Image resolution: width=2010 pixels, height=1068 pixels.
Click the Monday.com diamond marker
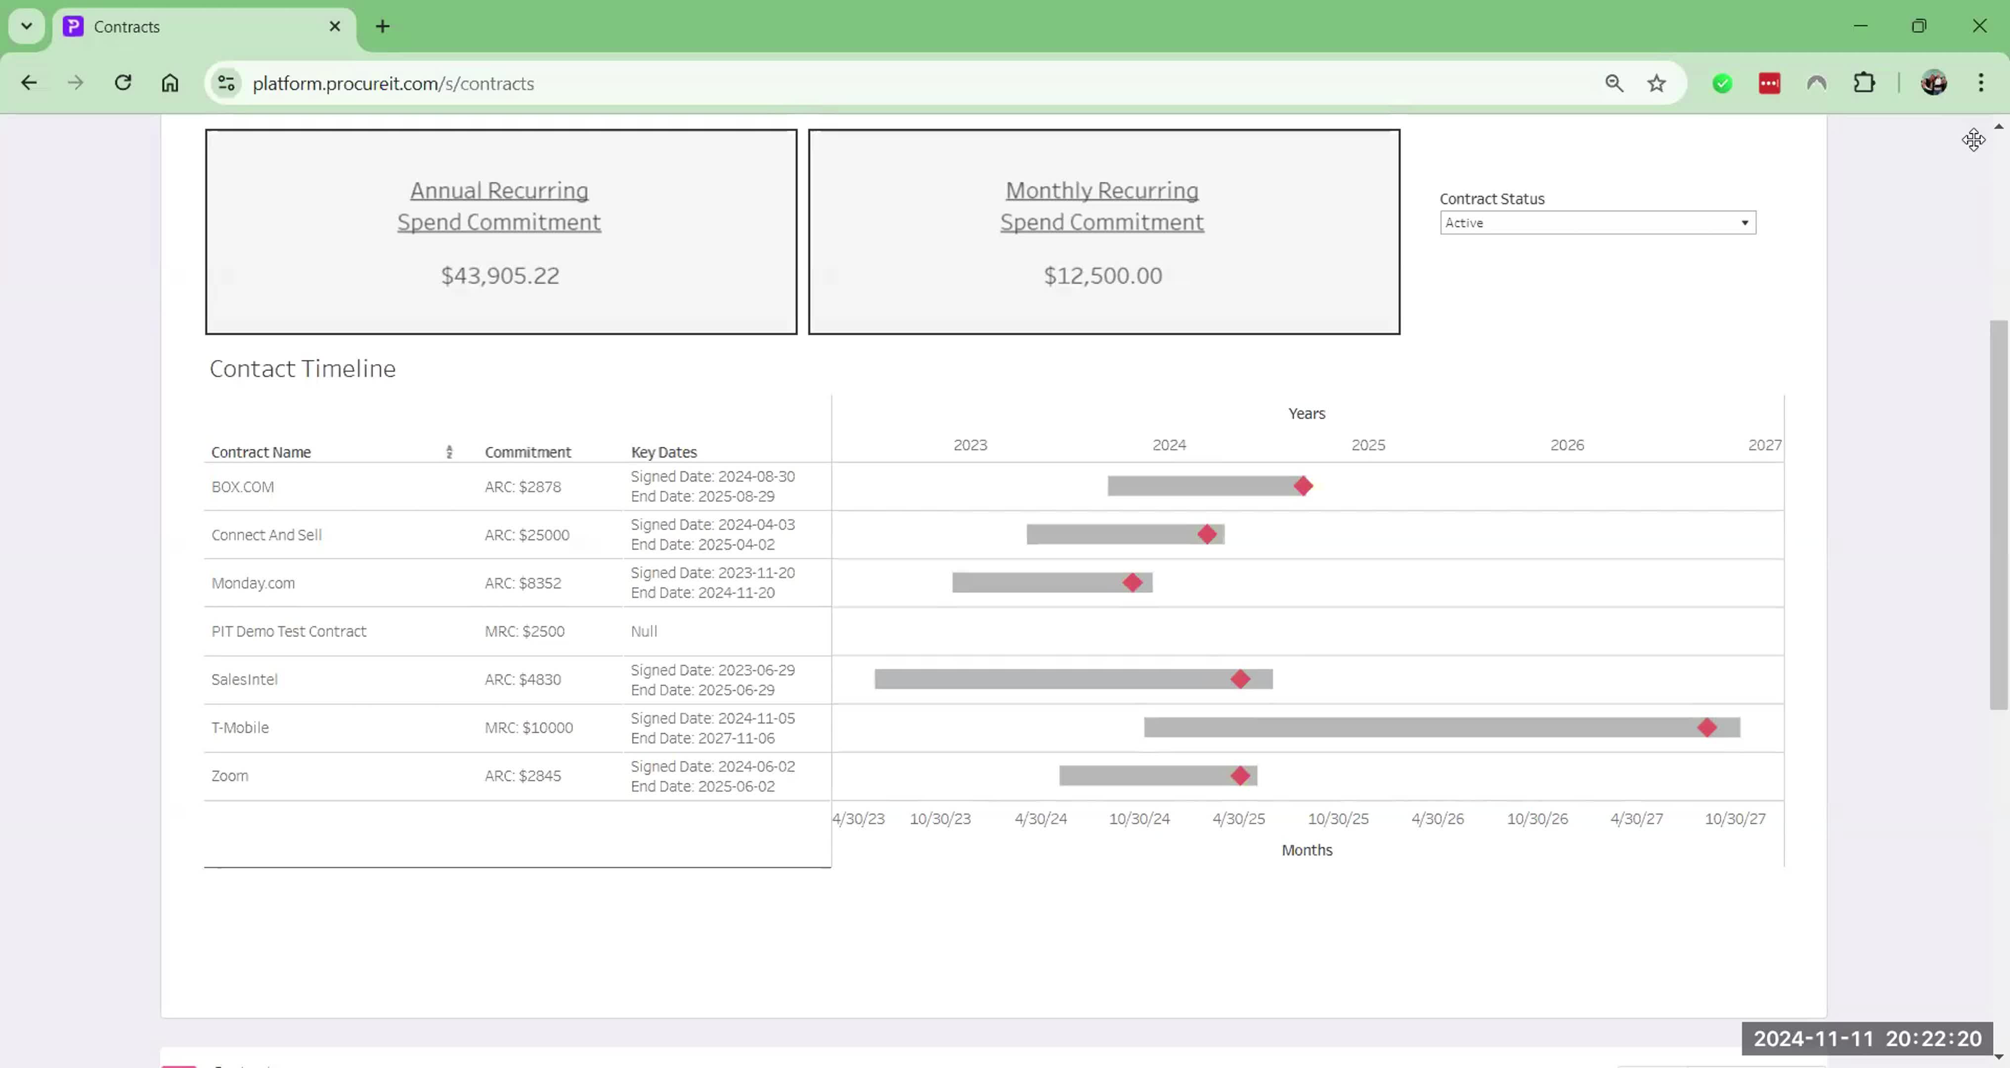coord(1132,582)
